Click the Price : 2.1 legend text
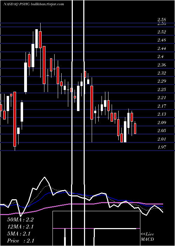This screenshot has height=246, width=175. click(x=21, y=241)
